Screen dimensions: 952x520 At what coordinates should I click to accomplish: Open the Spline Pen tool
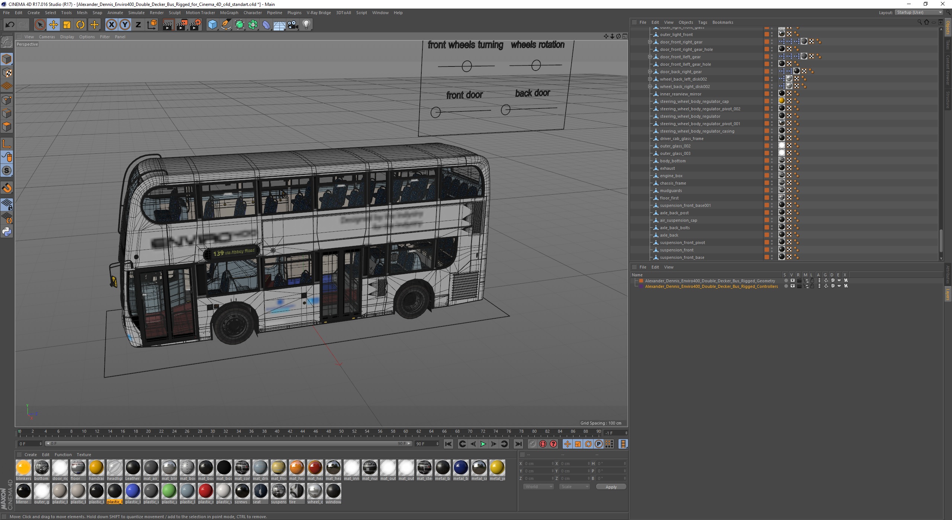(x=226, y=25)
